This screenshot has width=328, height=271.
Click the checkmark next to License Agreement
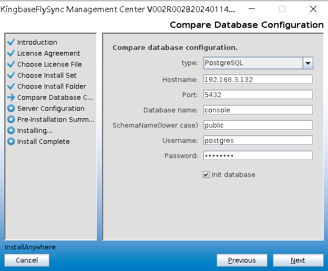(x=11, y=53)
